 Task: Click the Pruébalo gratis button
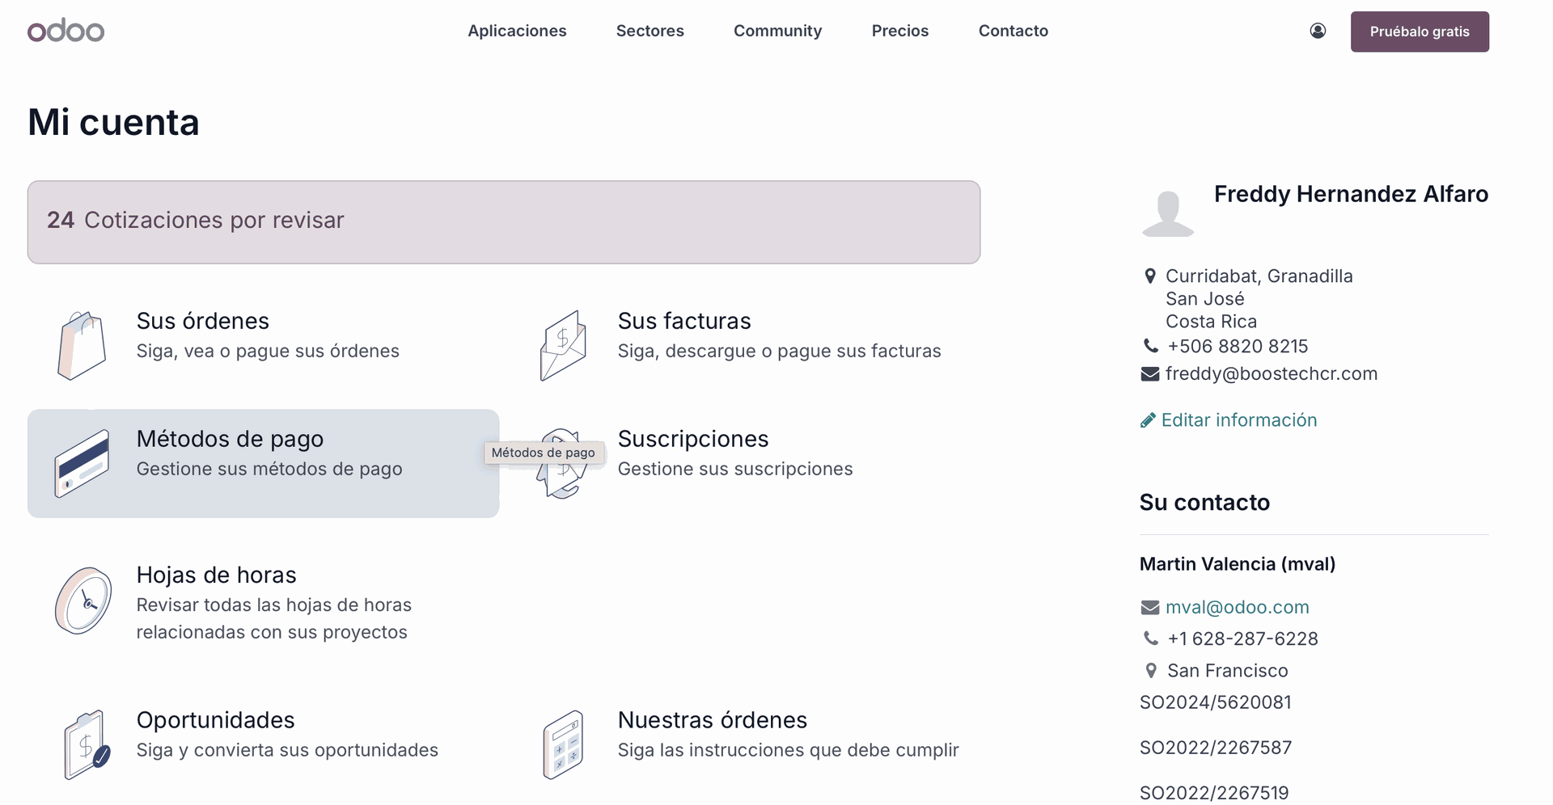(1420, 32)
